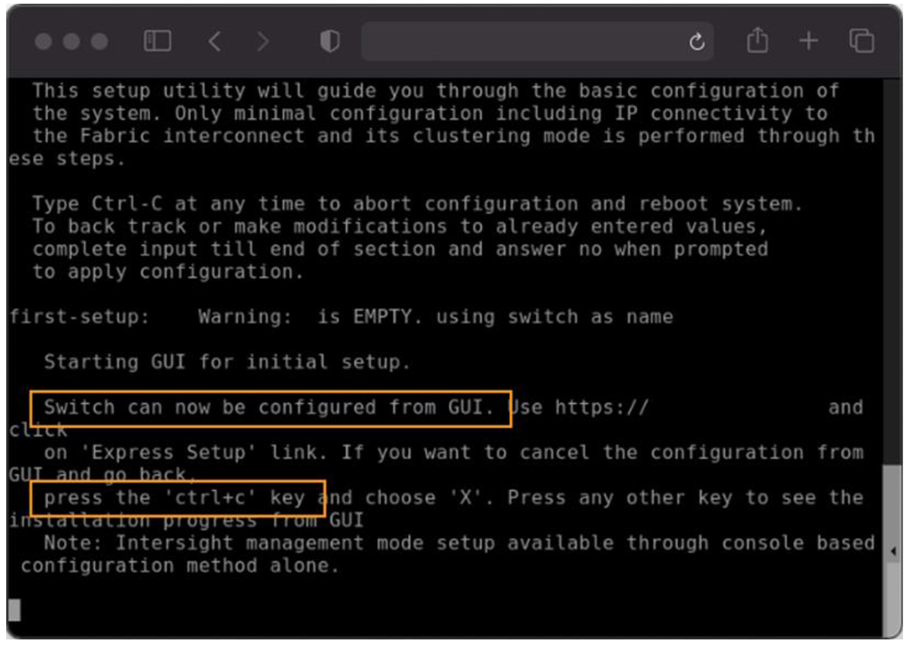The height and width of the screenshot is (648, 914).
Task: Go forward with the right chevron
Action: click(263, 41)
